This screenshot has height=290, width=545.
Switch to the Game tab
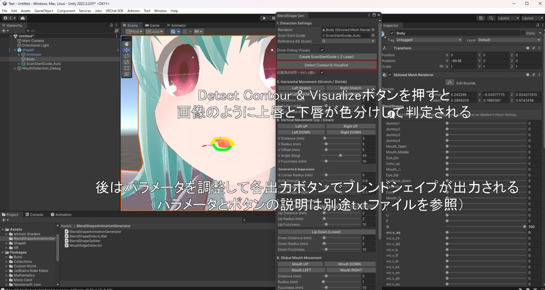[152, 26]
